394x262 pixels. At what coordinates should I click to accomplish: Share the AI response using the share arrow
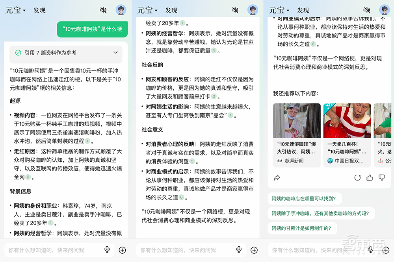[x=277, y=178]
